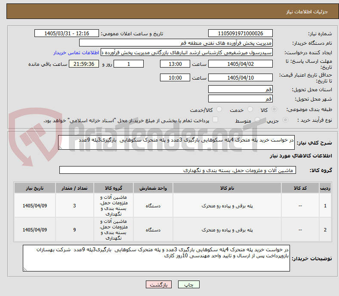Click the شرح کلی نیاز description textarea
The width and height of the screenshot is (339, 296).
click(176, 142)
